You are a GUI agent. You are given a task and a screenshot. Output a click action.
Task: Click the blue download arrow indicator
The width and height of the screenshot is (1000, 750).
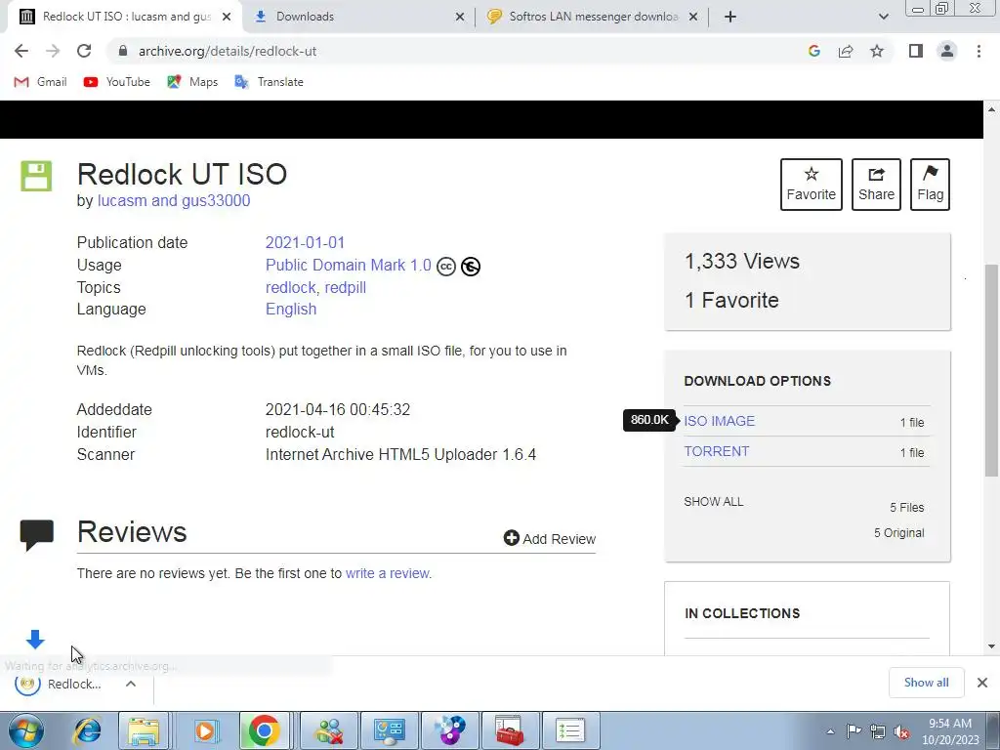click(35, 639)
